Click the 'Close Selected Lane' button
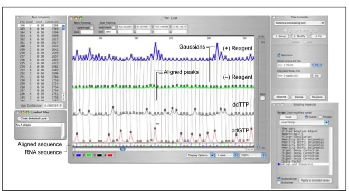This screenshot has width=349, height=191. click(x=34, y=119)
